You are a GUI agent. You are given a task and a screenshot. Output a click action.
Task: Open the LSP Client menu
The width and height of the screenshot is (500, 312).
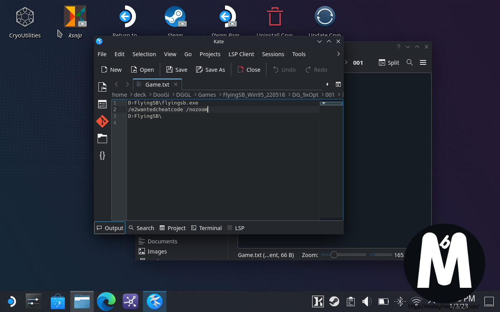pos(241,54)
